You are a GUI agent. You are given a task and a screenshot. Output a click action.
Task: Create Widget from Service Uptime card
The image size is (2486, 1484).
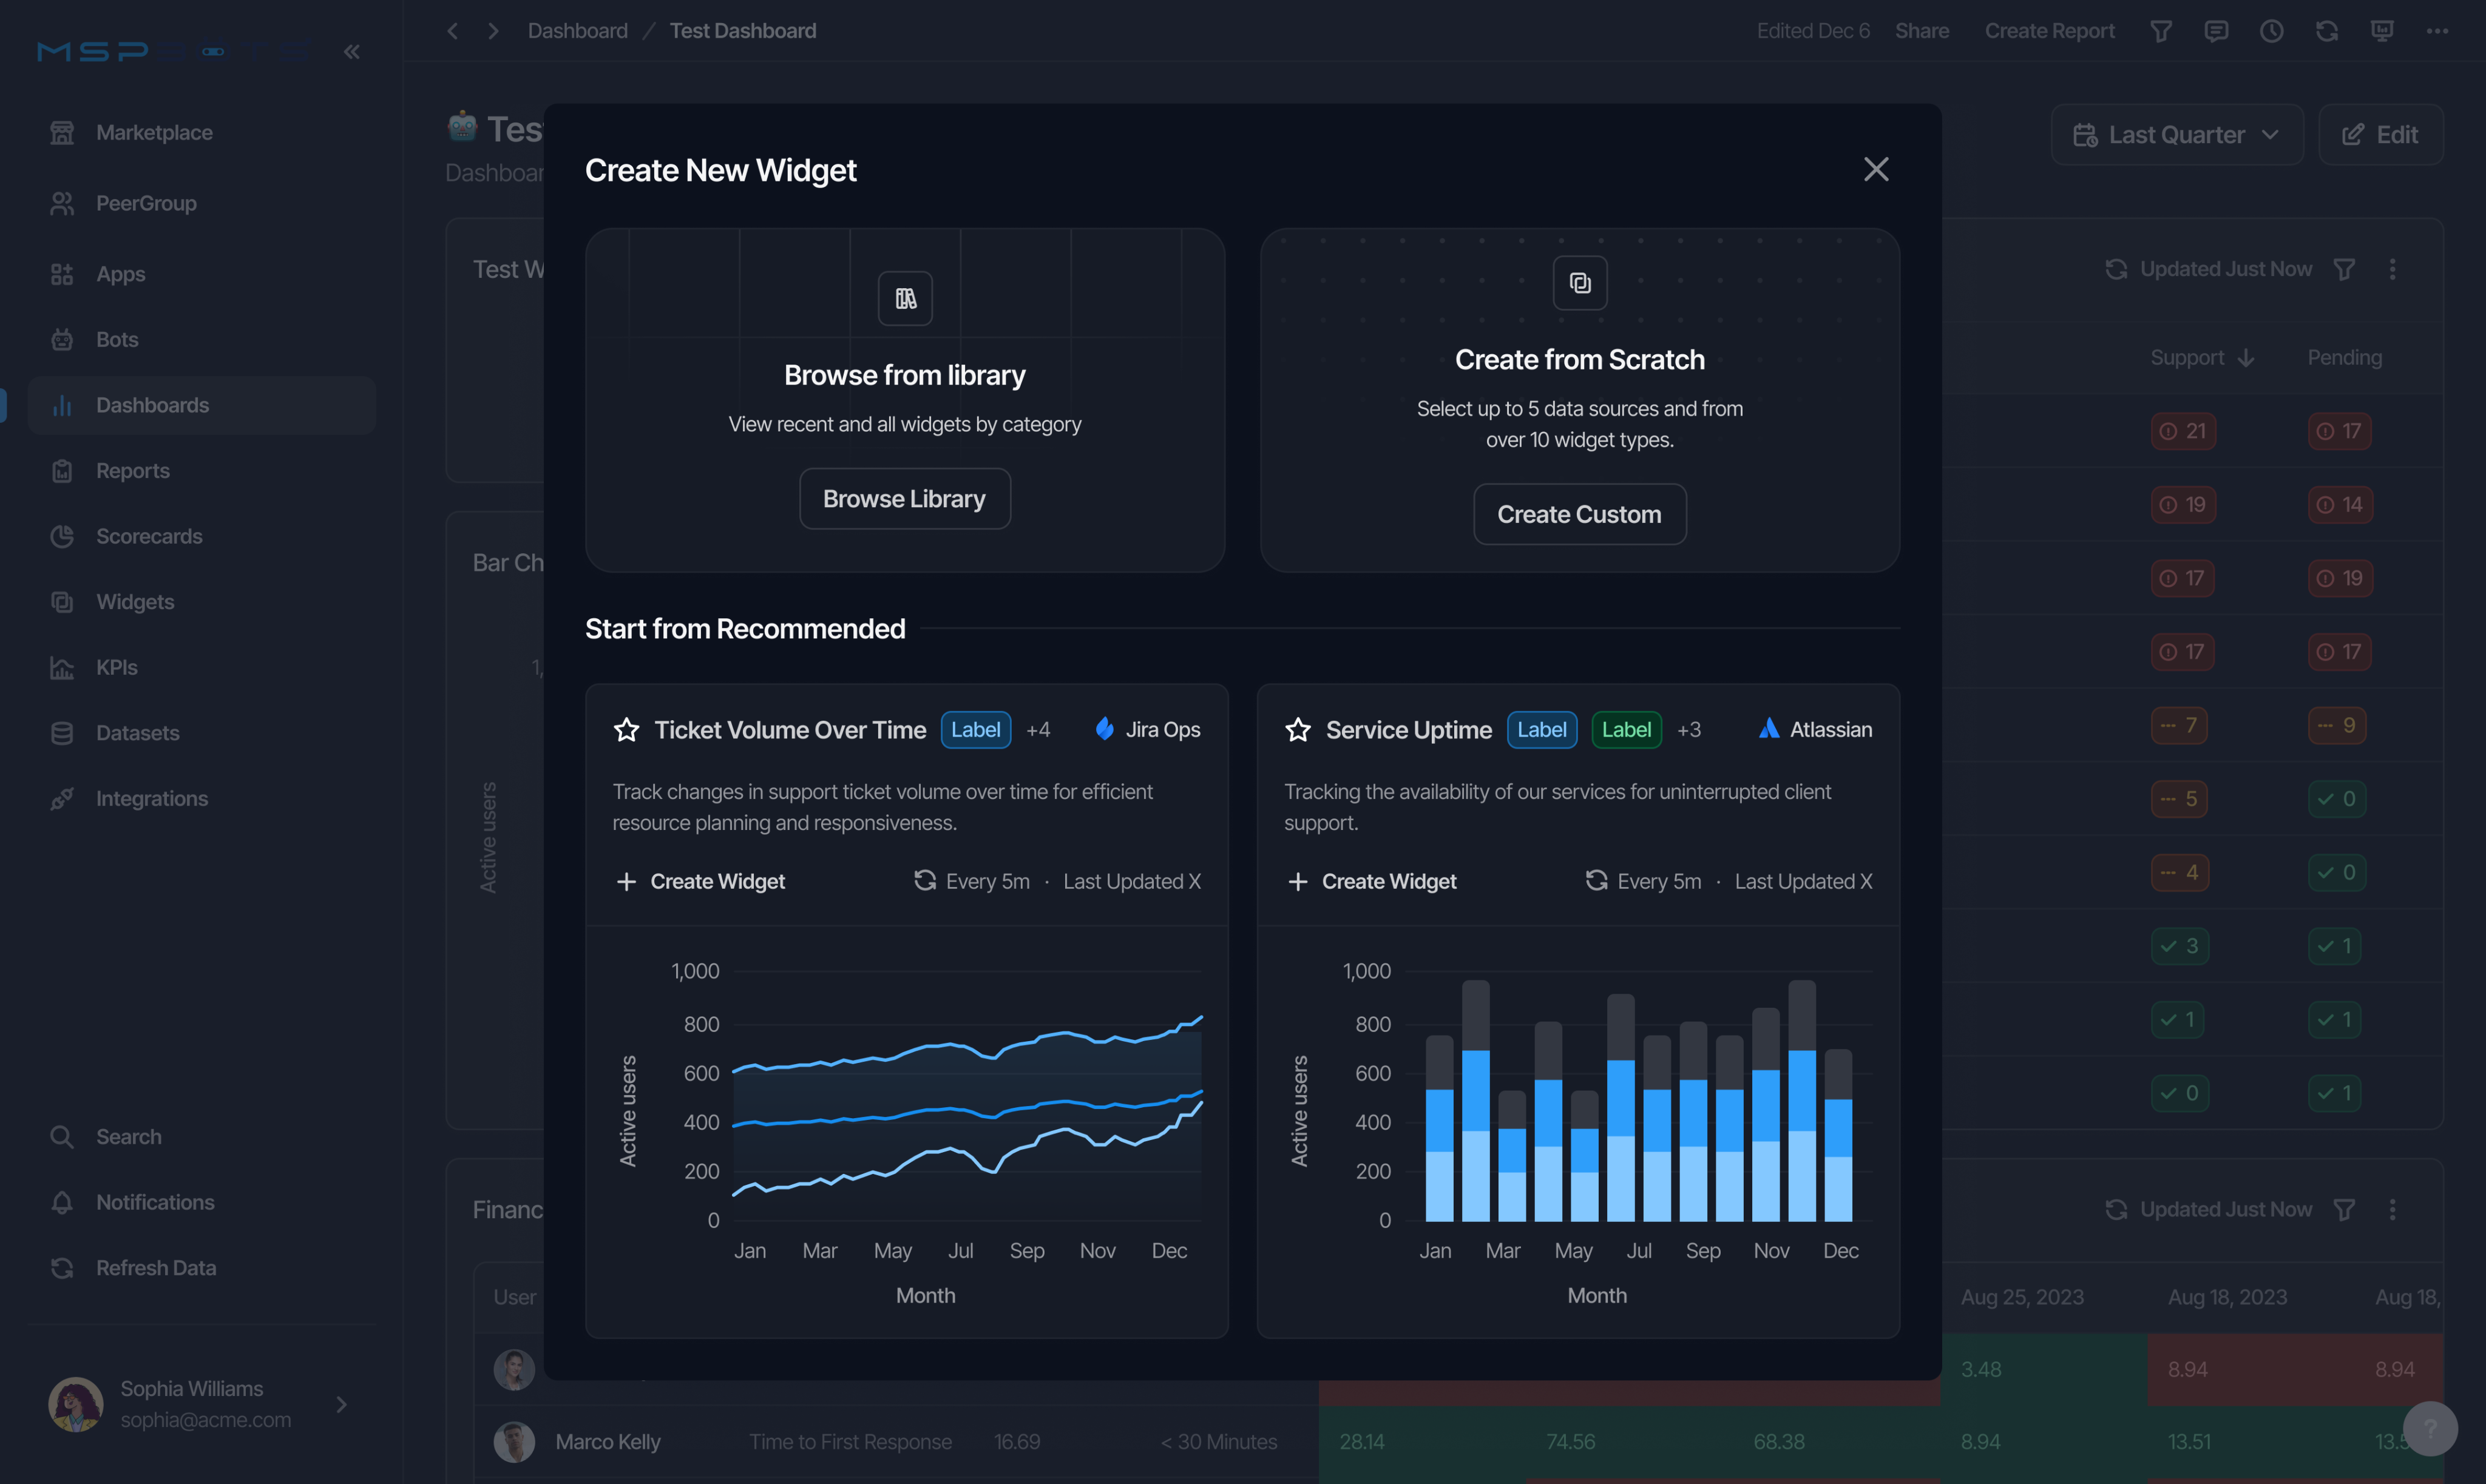pyautogui.click(x=1372, y=881)
